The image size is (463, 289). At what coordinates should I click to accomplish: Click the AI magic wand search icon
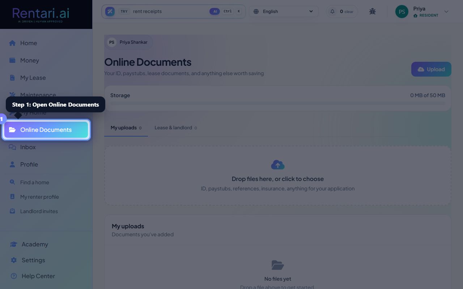(x=110, y=11)
